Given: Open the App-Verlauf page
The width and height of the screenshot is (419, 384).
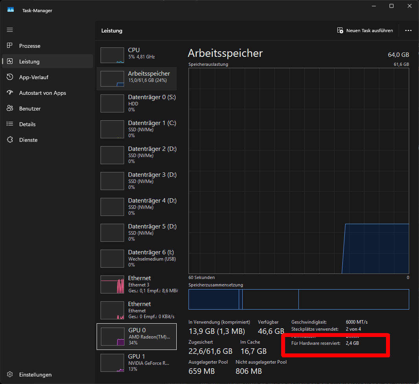Looking at the screenshot, I should click(x=48, y=77).
